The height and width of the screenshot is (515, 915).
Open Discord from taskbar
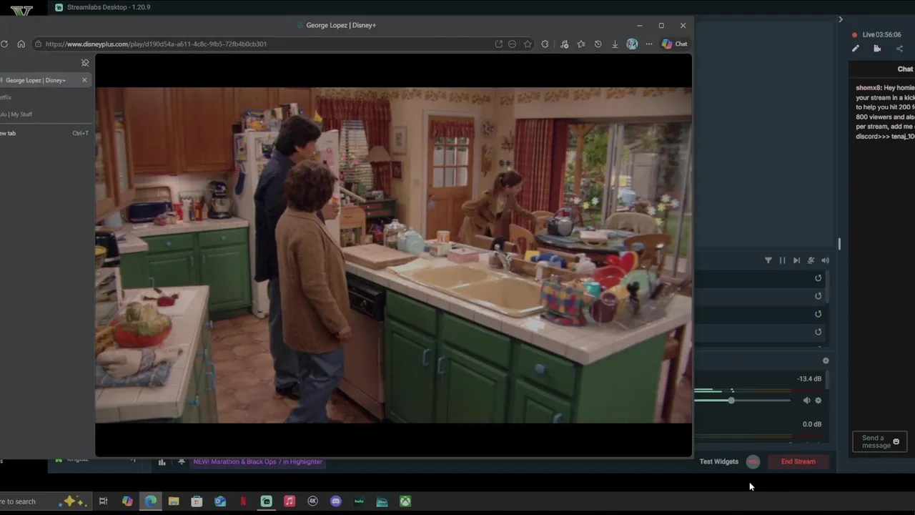click(x=336, y=501)
